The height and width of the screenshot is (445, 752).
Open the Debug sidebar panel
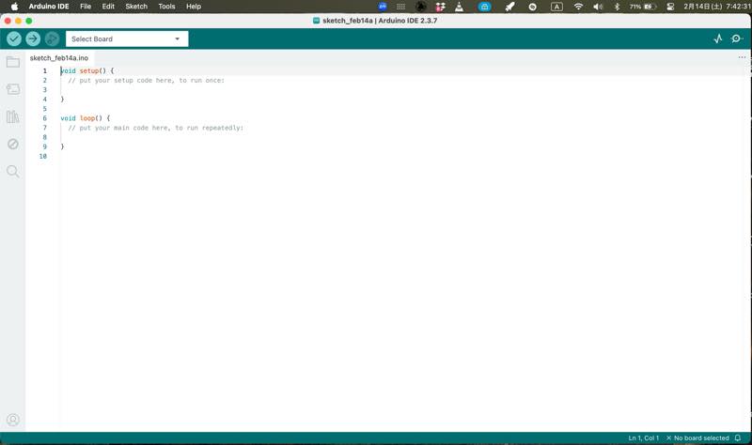click(13, 144)
